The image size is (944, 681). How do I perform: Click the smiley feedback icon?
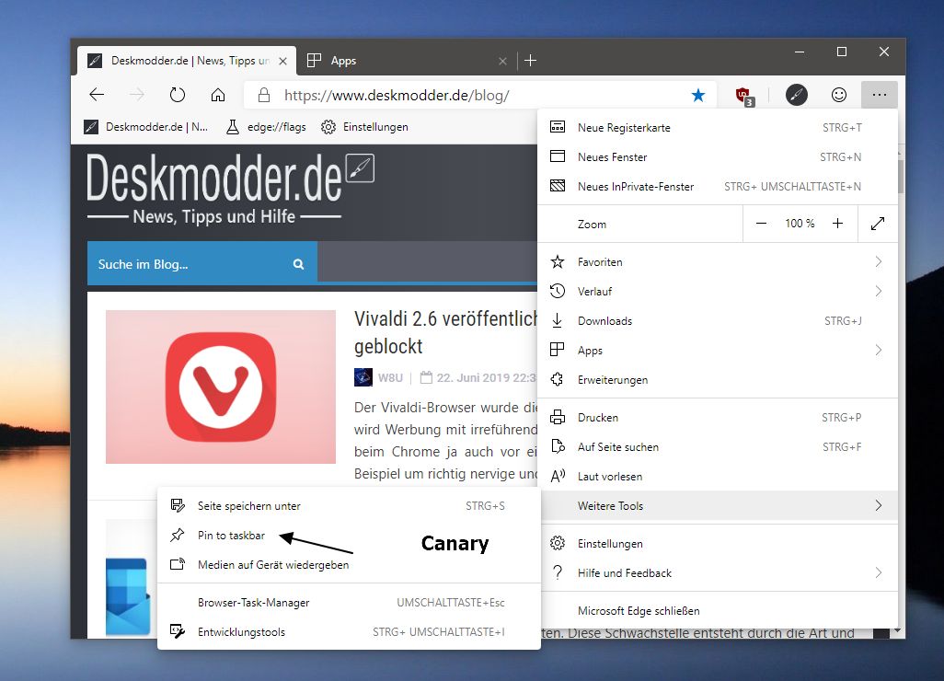(x=838, y=95)
